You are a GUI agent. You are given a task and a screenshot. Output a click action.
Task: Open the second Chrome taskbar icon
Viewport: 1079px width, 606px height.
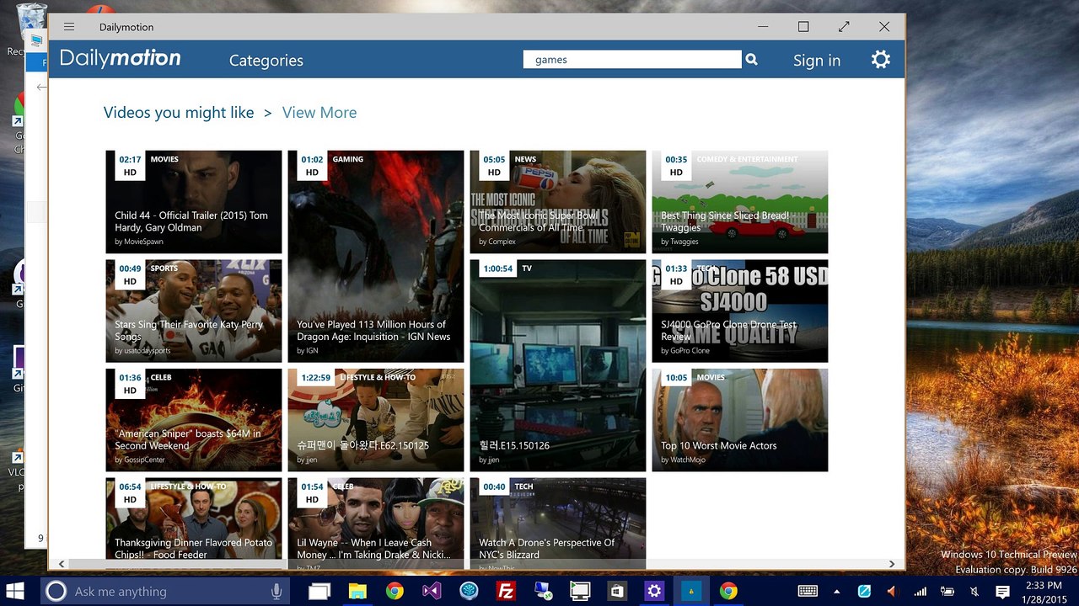click(x=728, y=592)
